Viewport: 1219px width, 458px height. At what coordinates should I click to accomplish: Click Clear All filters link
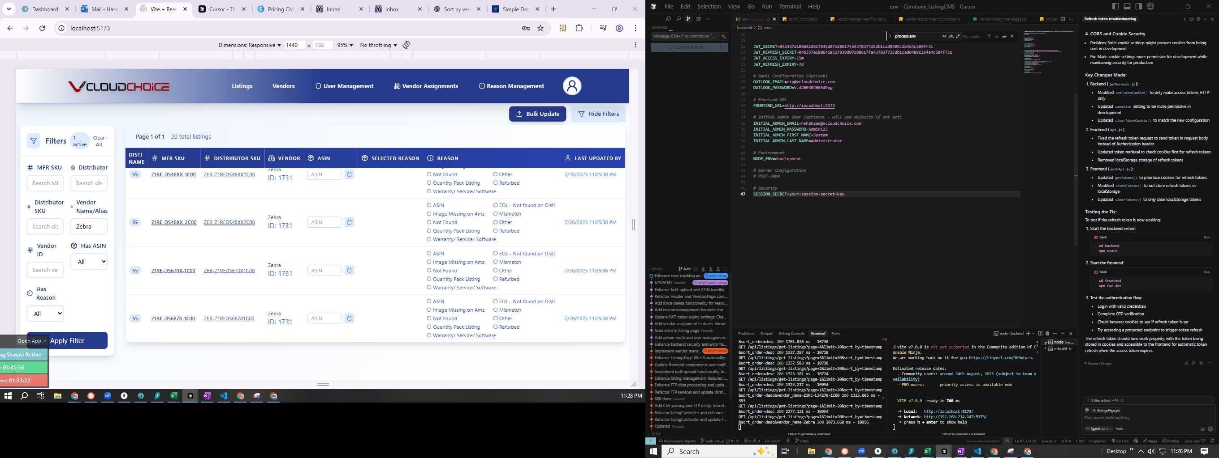(99, 141)
